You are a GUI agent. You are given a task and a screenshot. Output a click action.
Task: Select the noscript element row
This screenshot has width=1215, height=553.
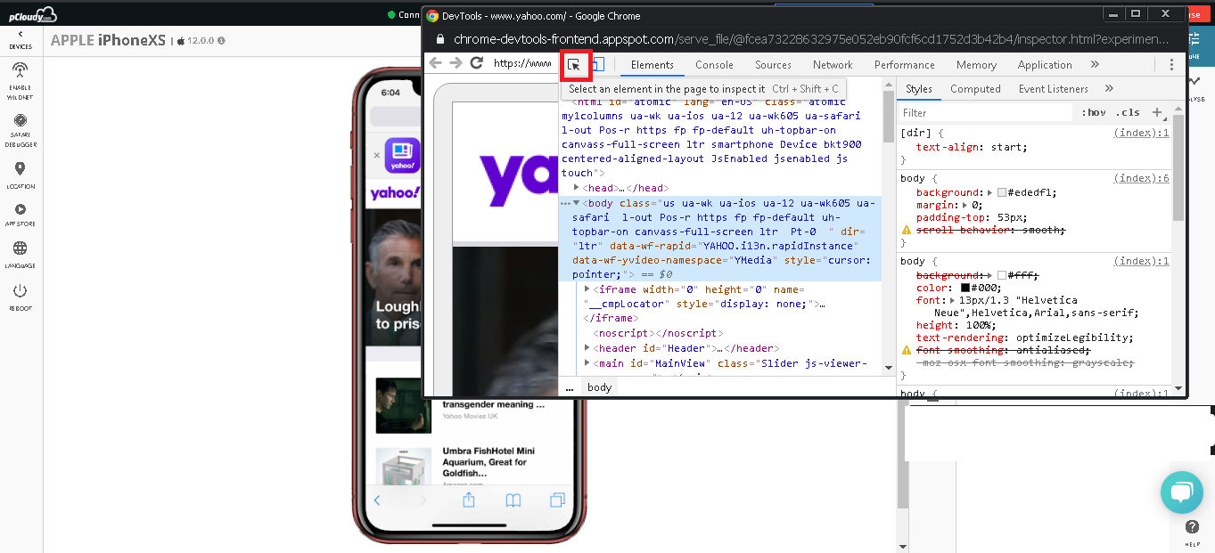pos(658,333)
